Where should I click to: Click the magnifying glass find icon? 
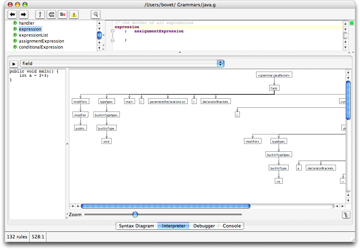(x=96, y=14)
